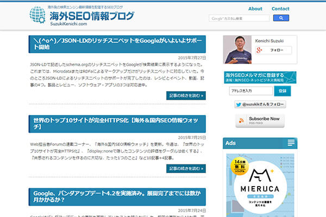Click the blue search magnifier button

(x=281, y=18)
